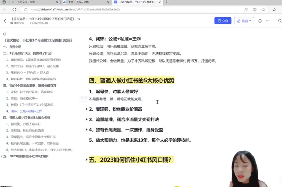Screen dimensions: 282x187
Task: Click highlighted heading 四、普通人做小红书的5大核心优势
Action: [132, 80]
